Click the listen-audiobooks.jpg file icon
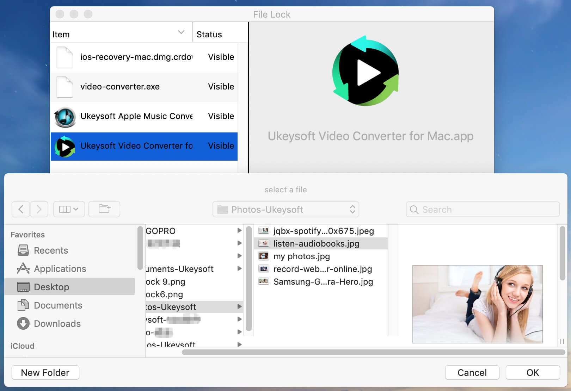Viewport: 571px width, 391px height. click(x=264, y=243)
